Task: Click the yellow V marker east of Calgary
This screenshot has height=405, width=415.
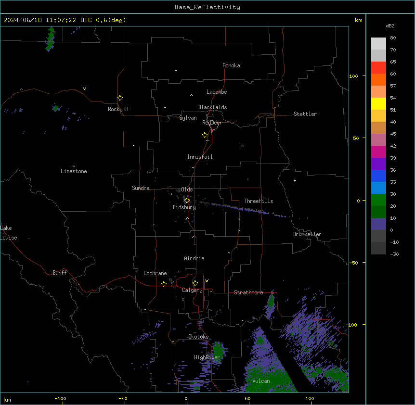Action: tap(207, 281)
